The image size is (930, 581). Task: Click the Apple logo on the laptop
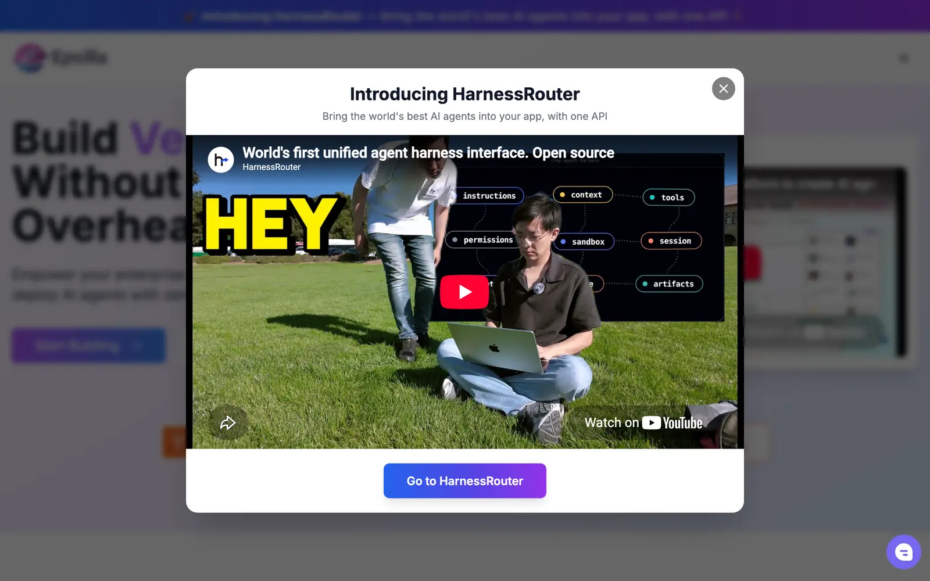(x=494, y=347)
